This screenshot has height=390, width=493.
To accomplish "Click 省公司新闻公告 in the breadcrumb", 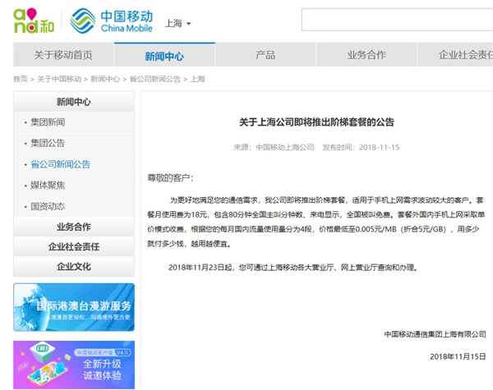I will tap(156, 79).
